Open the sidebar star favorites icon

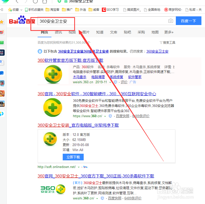tap(2, 22)
